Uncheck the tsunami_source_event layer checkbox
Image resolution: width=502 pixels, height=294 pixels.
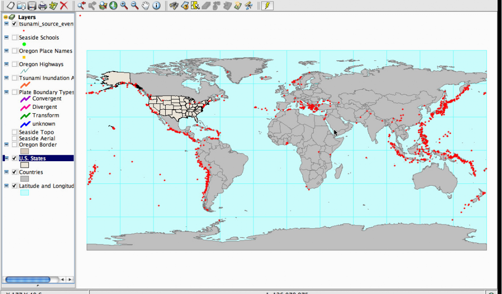tap(14, 24)
